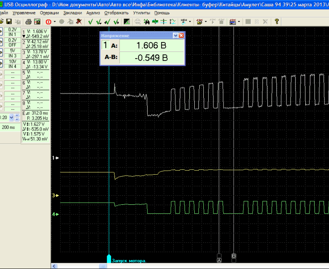Toggle channel 3 button beside 5V IN 3
The image size is (329, 269).
1,53
